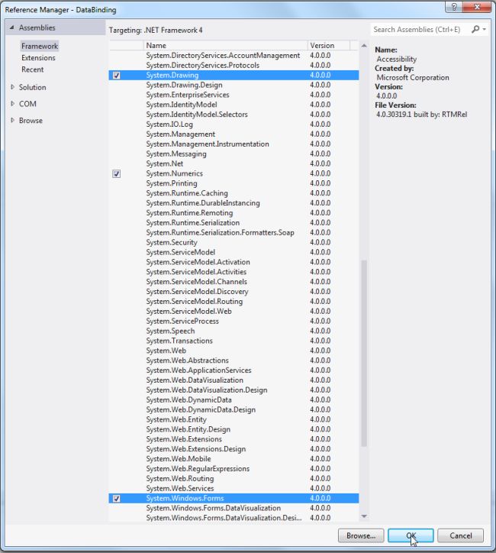
Task: Uncheck the System.Drawing checkbox
Action: coord(116,75)
